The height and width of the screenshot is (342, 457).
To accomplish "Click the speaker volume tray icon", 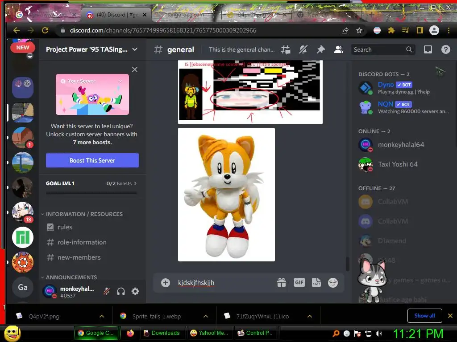I will (x=379, y=334).
